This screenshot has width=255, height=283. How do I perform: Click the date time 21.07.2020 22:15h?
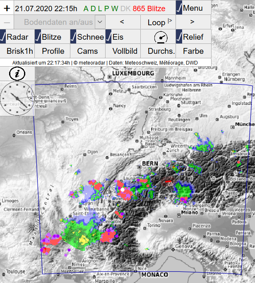click(46, 9)
